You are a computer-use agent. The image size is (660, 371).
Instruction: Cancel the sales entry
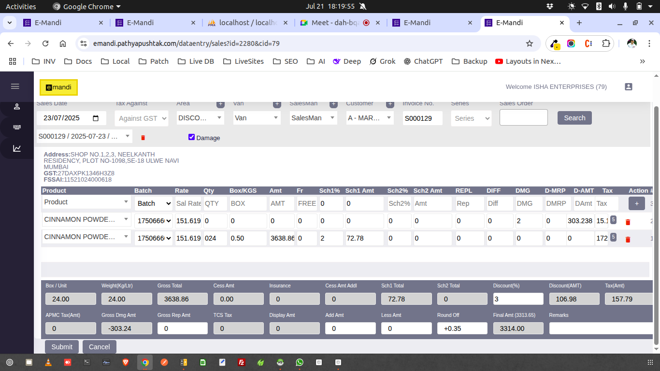point(100,347)
